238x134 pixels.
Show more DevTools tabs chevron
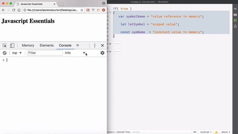78,45
